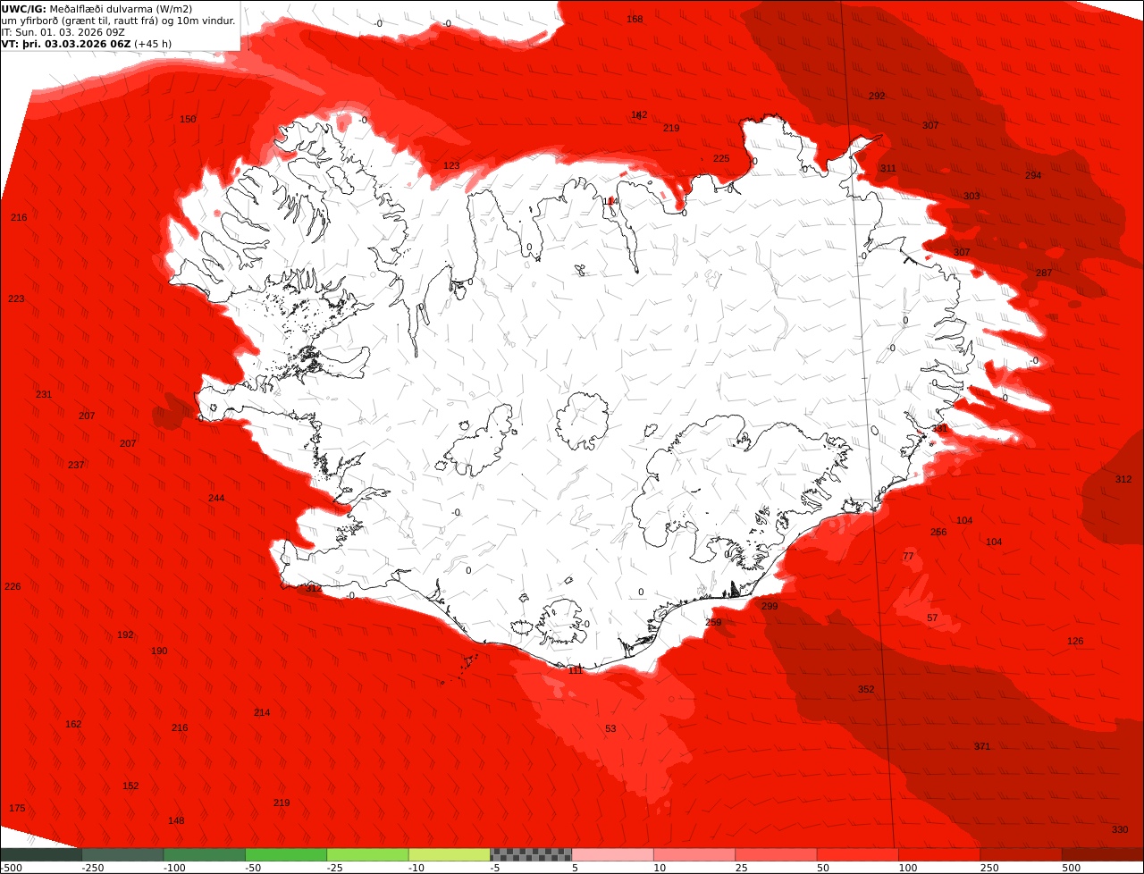Viewport: 1144px width, 874px height.
Task: Click the flux value 225 off the north coast
Action: (721, 158)
